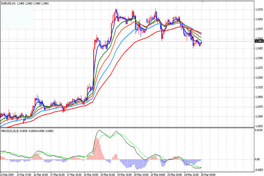Click the current price tag 1.3481
Screen dimensions: 264x176
(259, 41)
